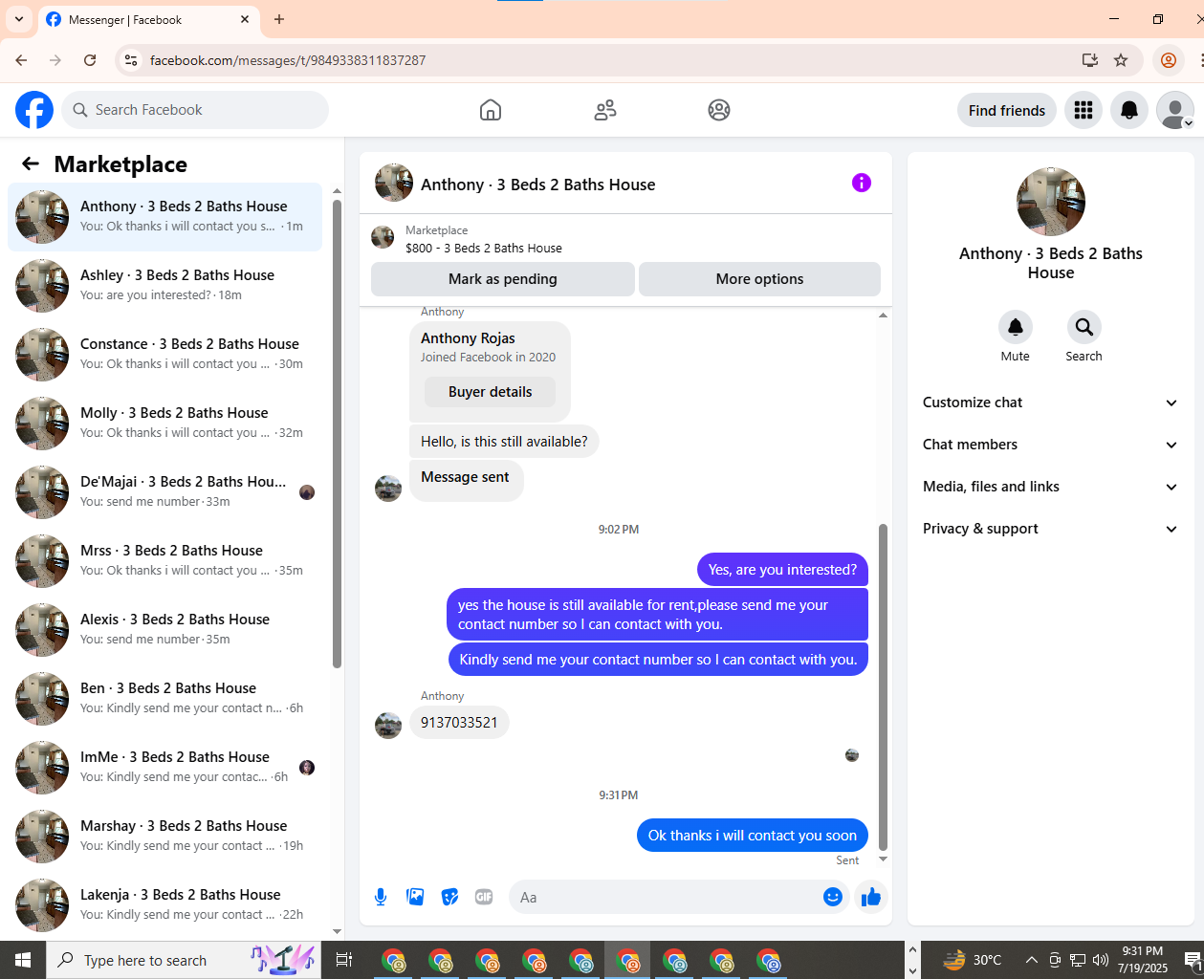Open the volume control in system tray
The width and height of the screenshot is (1204, 979).
[x=1101, y=960]
